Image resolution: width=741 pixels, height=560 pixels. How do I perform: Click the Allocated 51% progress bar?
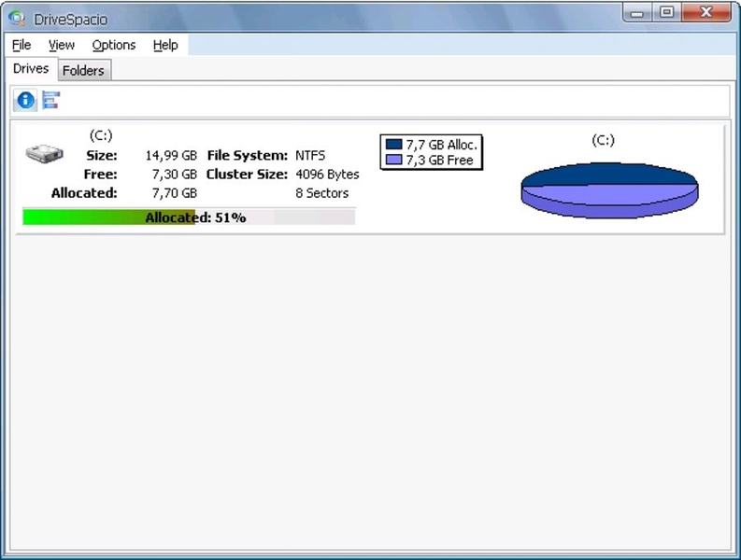point(189,217)
